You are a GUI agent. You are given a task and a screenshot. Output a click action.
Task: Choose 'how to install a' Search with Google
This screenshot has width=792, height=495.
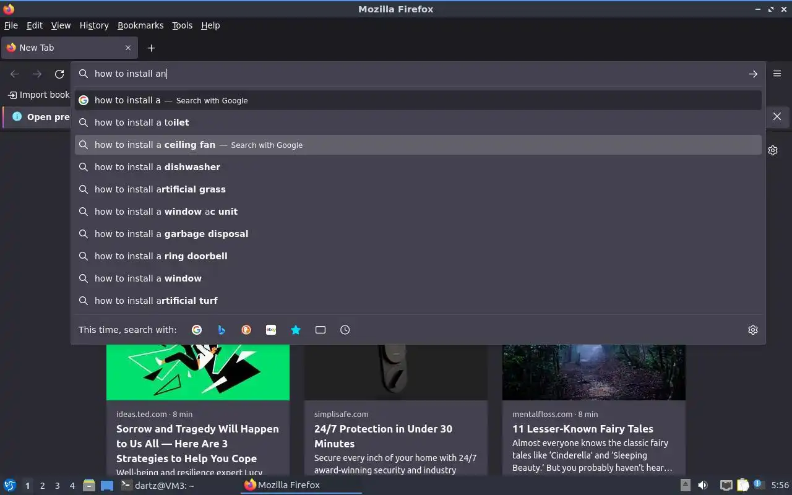(418, 100)
